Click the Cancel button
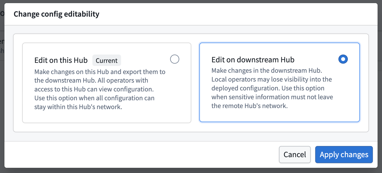The image size is (382, 173). (295, 155)
